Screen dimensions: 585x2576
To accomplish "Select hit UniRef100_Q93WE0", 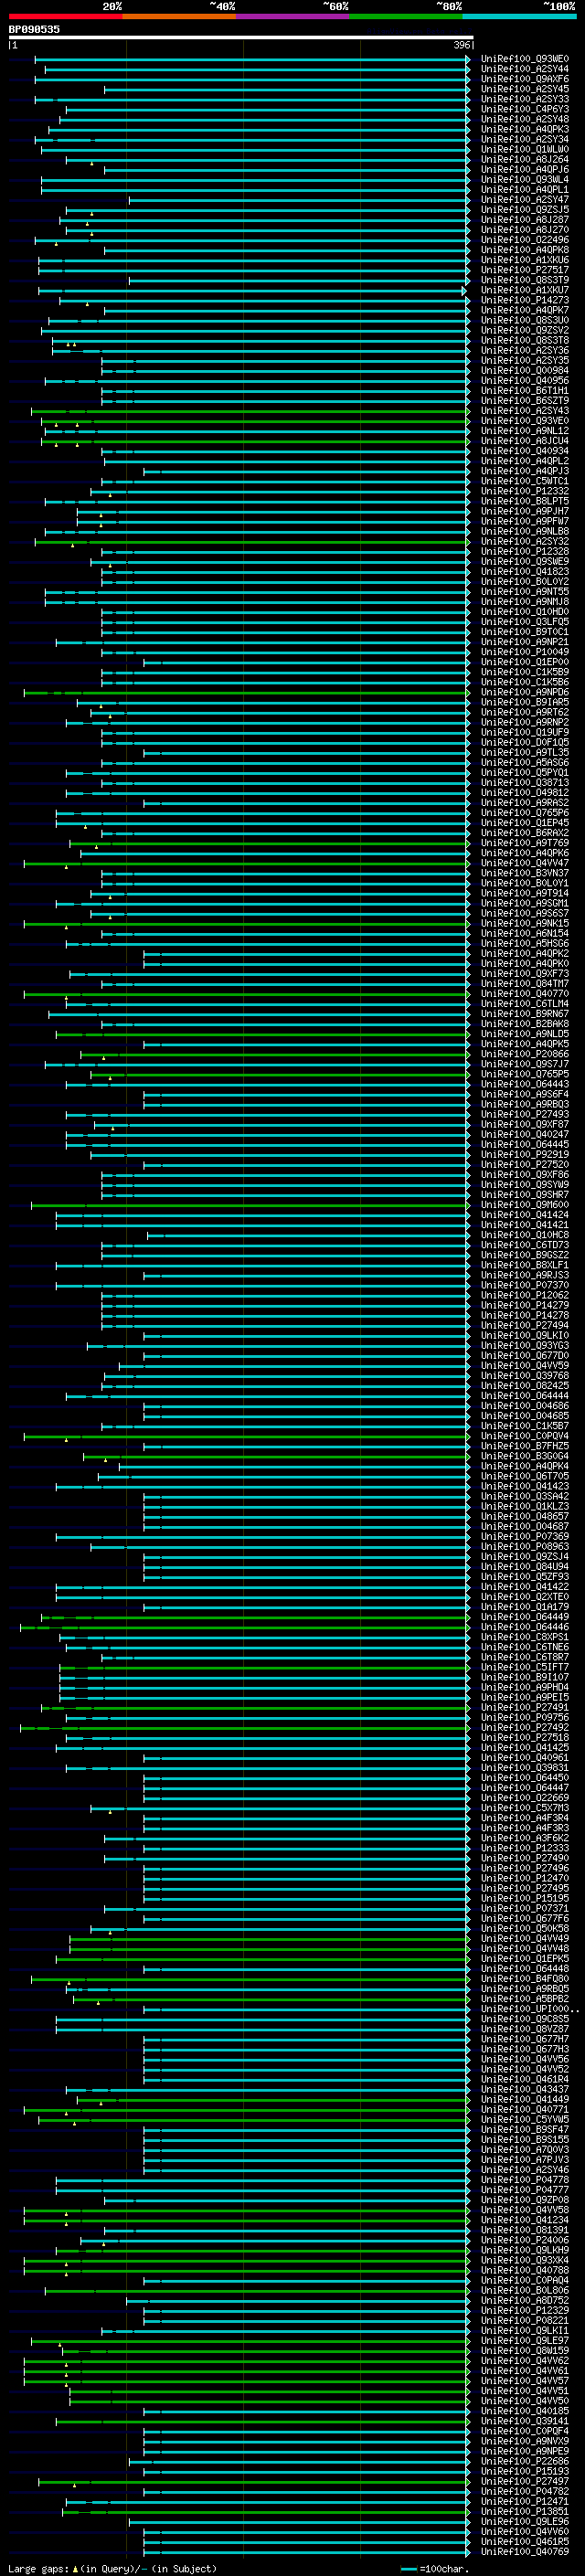I will point(525,59).
